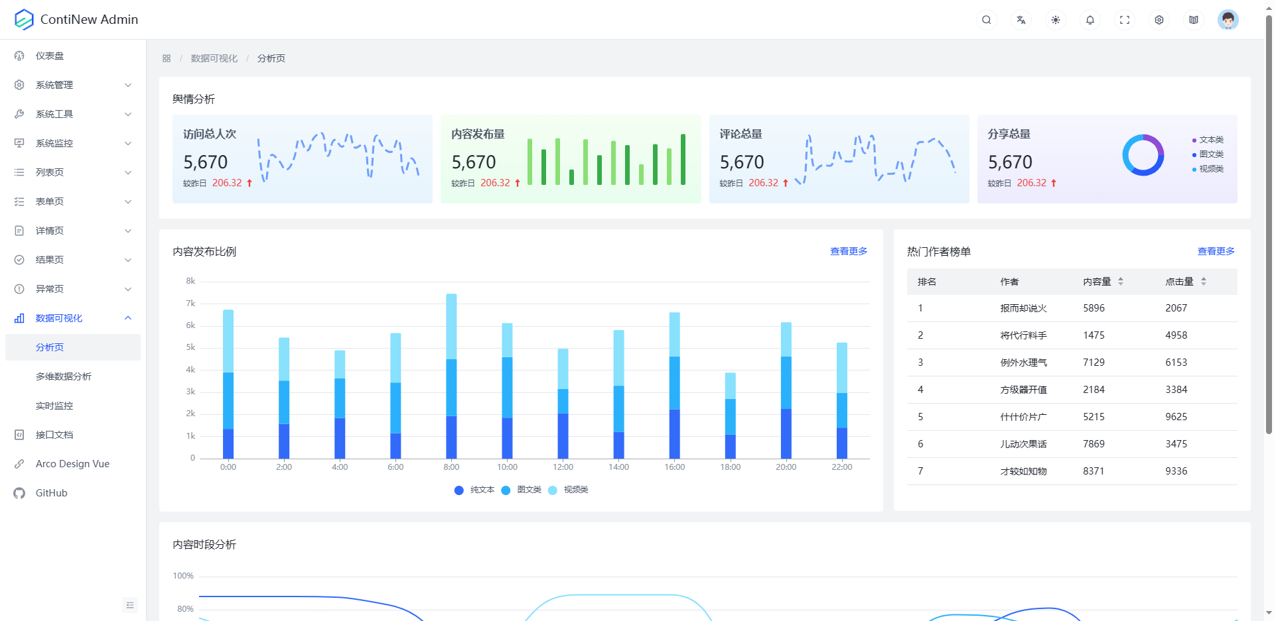Select 实时监控 menu item
The image size is (1274, 621).
click(x=54, y=406)
